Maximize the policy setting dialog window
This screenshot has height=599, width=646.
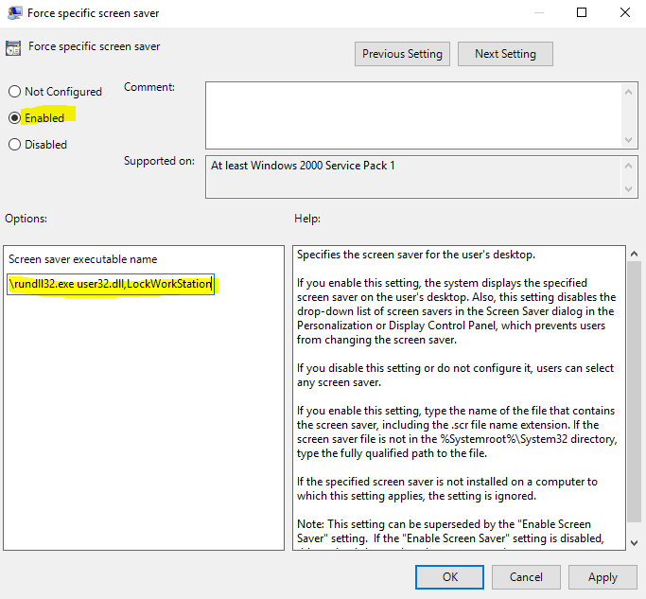582,13
